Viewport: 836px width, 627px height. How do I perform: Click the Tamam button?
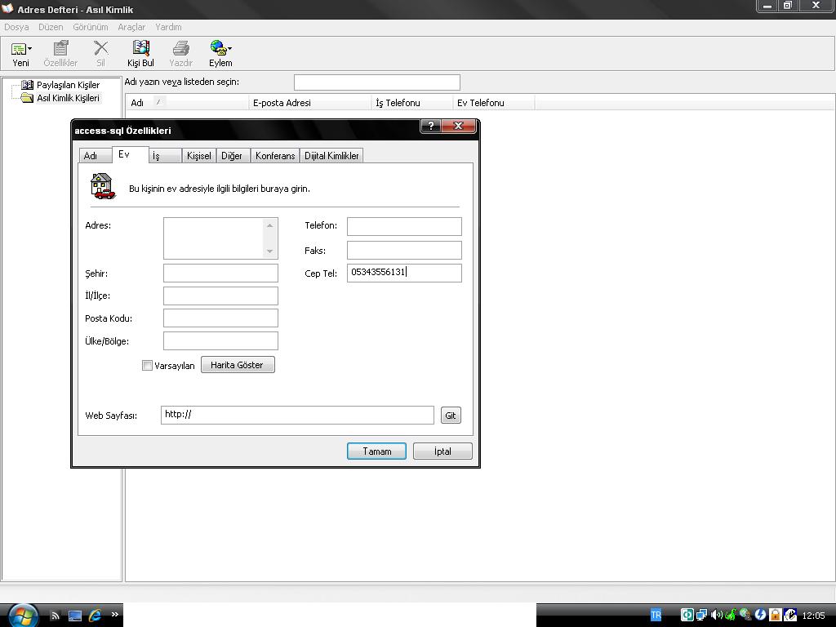click(x=376, y=451)
